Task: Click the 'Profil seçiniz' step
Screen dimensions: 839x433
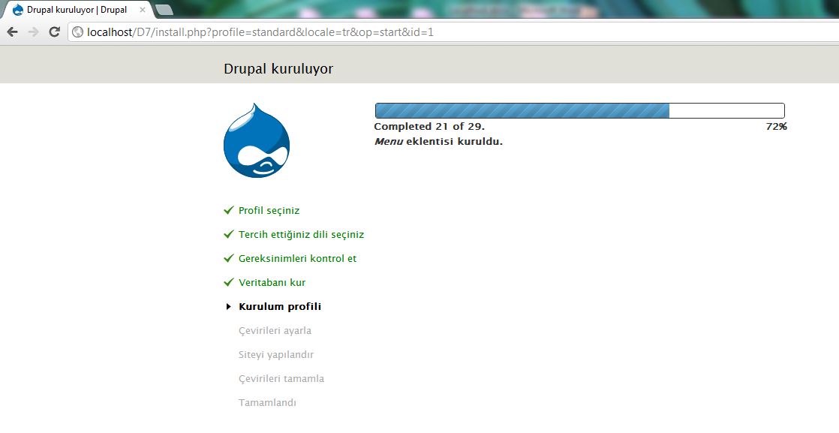Action: pos(269,210)
